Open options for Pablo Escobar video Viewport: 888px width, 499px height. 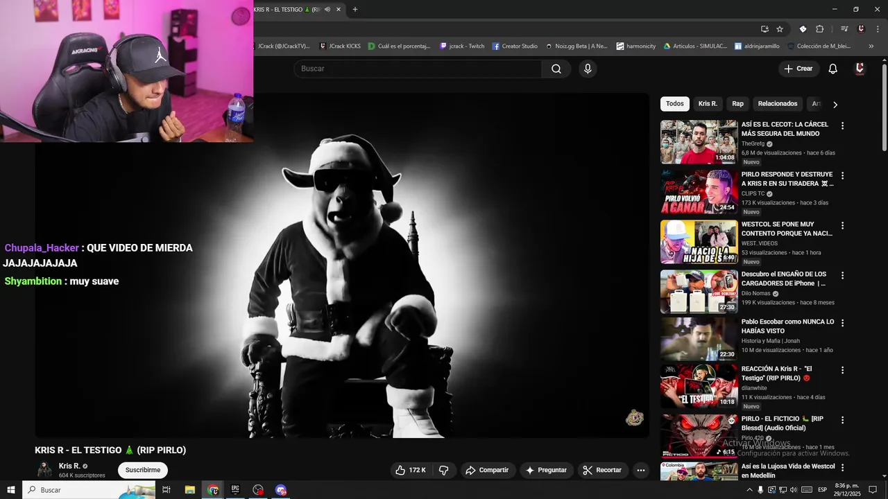tap(843, 323)
